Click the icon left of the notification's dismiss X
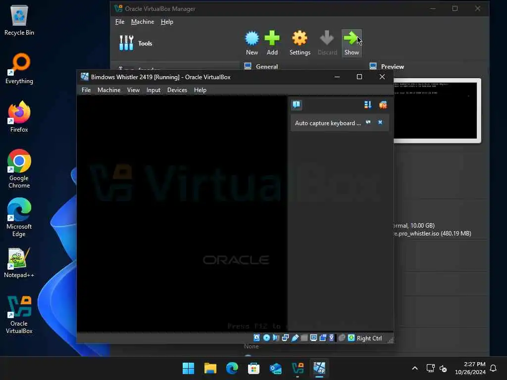This screenshot has width=507, height=380. point(368,123)
